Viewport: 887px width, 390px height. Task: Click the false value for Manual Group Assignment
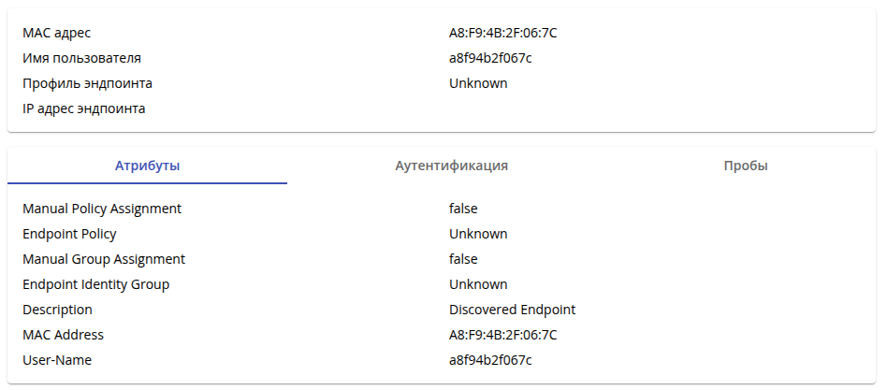[x=463, y=259]
